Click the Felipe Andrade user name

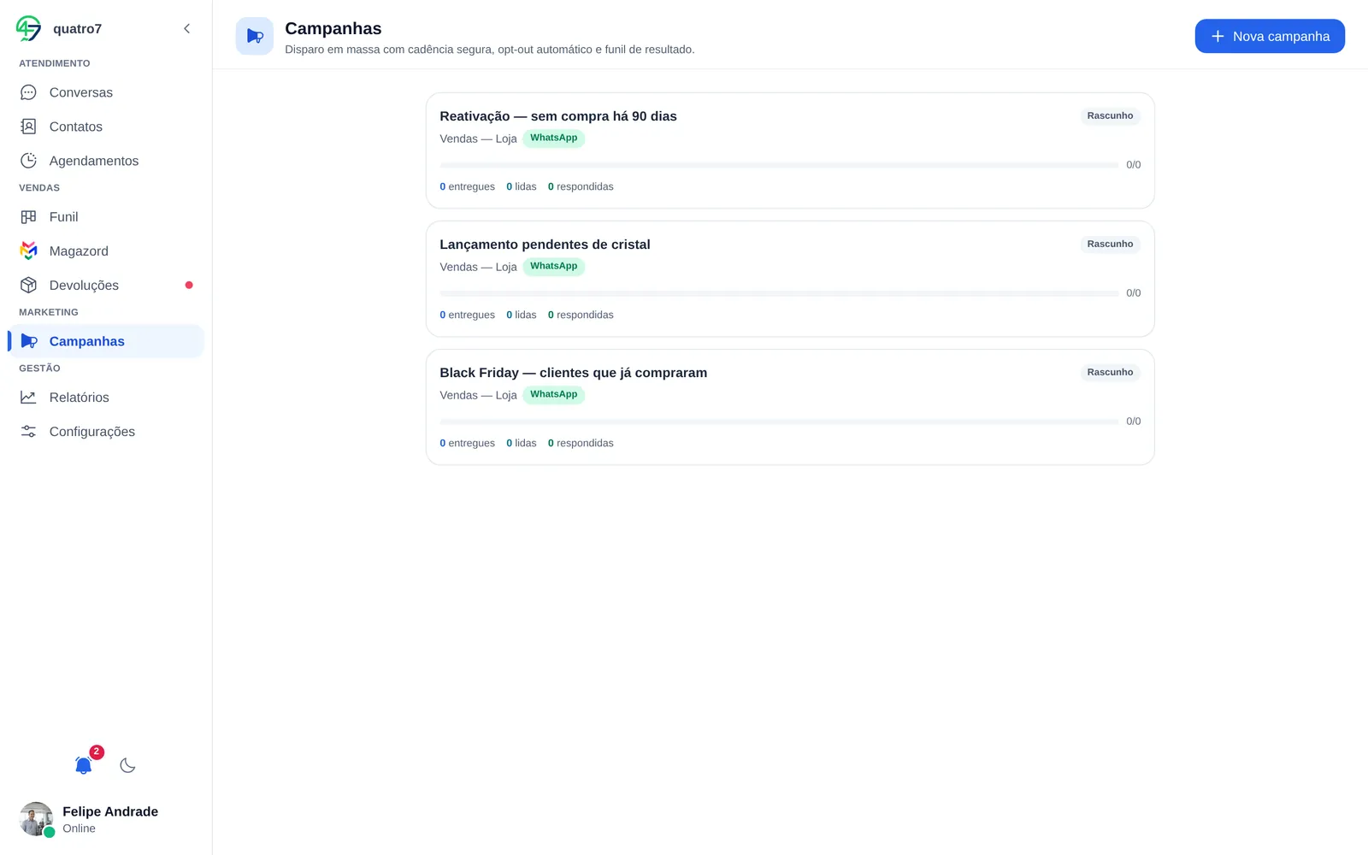(110, 811)
